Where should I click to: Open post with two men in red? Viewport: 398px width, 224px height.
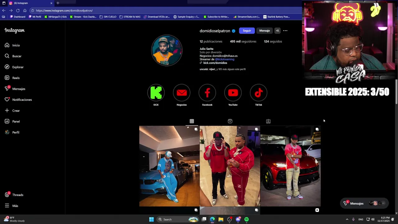[x=230, y=166]
